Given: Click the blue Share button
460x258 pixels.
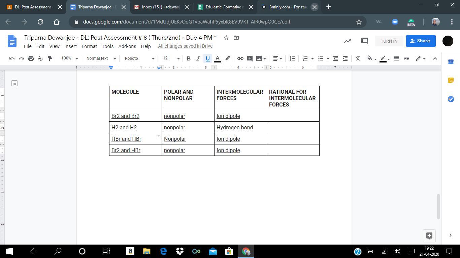Looking at the screenshot, I should click(421, 41).
